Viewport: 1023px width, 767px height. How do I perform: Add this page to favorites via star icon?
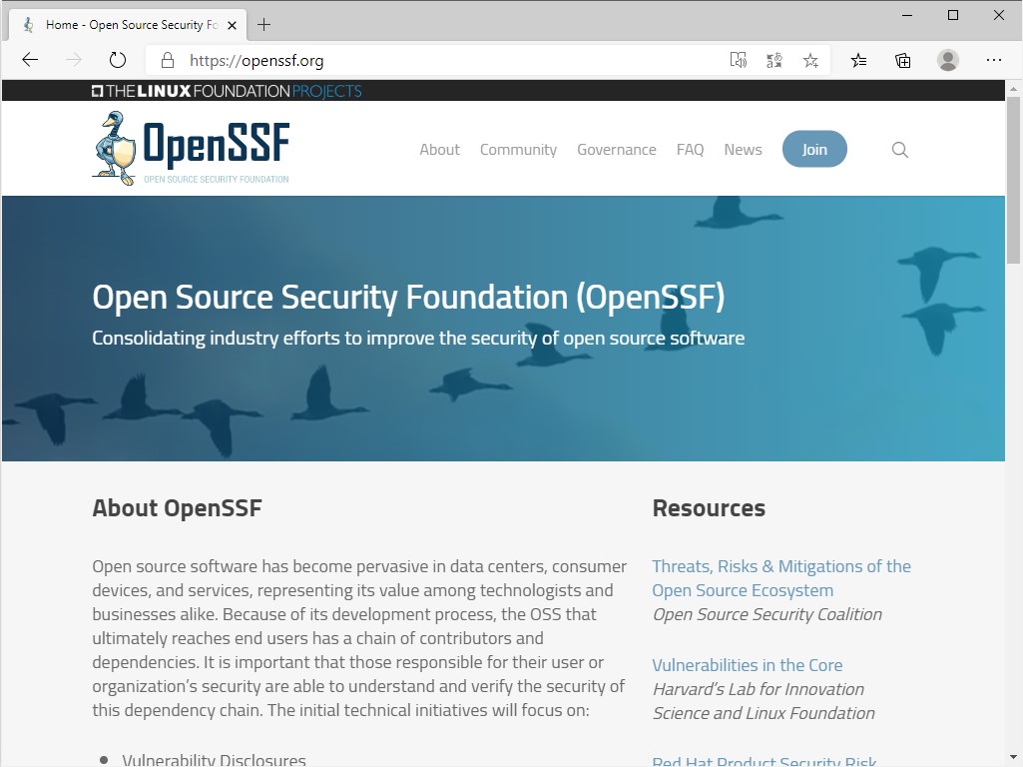(x=810, y=60)
